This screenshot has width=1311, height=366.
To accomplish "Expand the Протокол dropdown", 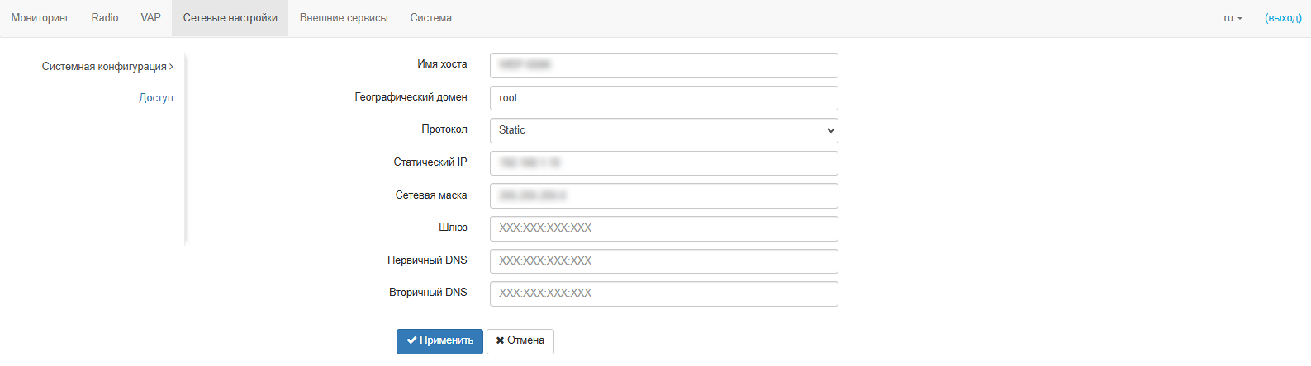I will click(663, 130).
